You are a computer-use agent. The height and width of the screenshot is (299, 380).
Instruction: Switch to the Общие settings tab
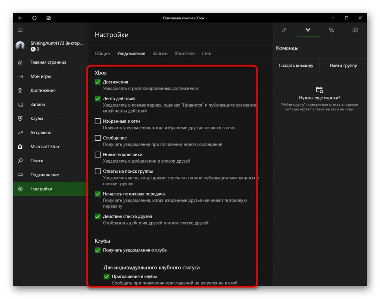102,54
